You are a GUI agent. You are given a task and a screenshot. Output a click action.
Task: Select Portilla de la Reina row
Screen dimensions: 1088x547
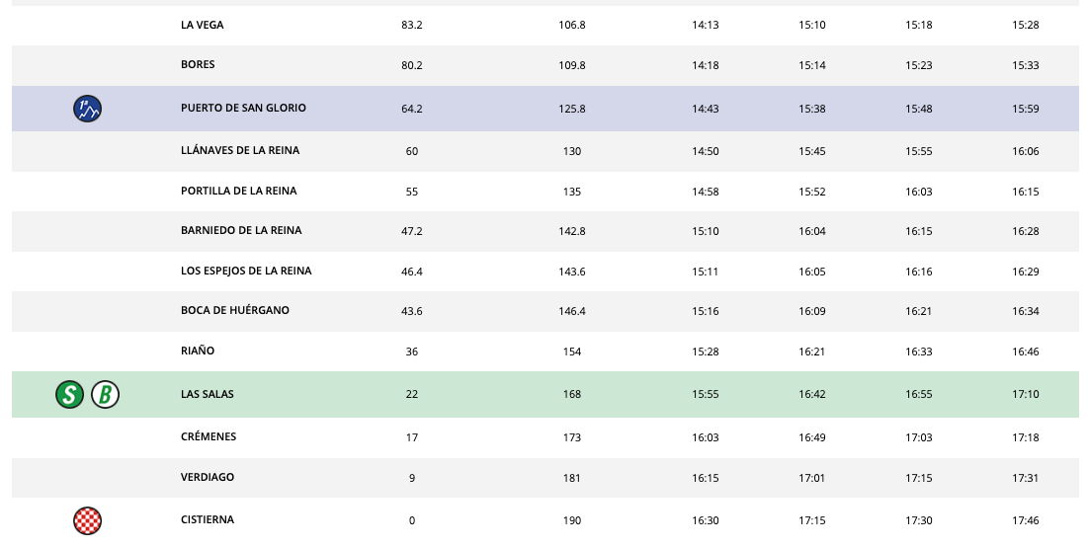point(238,192)
